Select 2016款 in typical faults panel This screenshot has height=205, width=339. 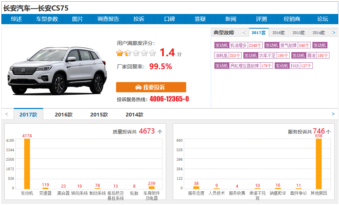pyautogui.click(x=278, y=33)
